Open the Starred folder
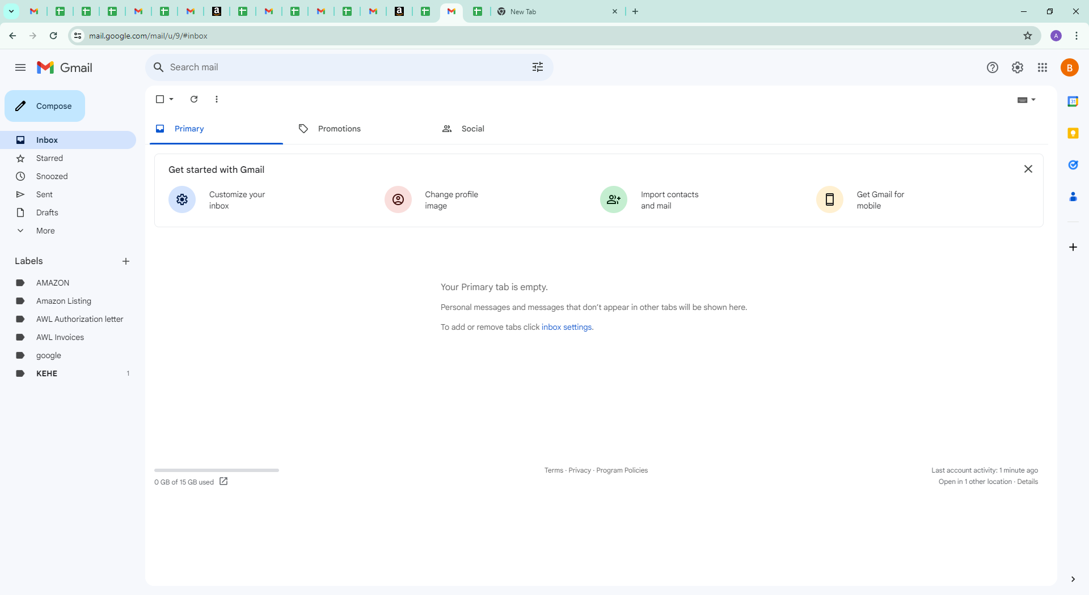 (68, 158)
